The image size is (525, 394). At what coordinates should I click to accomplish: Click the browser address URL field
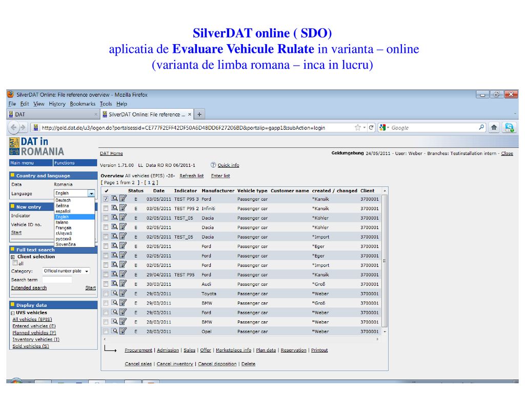click(x=197, y=128)
